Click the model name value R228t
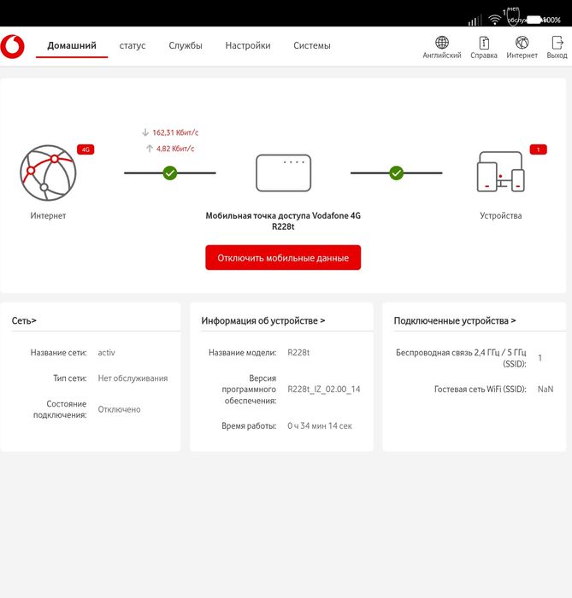Viewport: 572px width, 598px height. point(298,353)
